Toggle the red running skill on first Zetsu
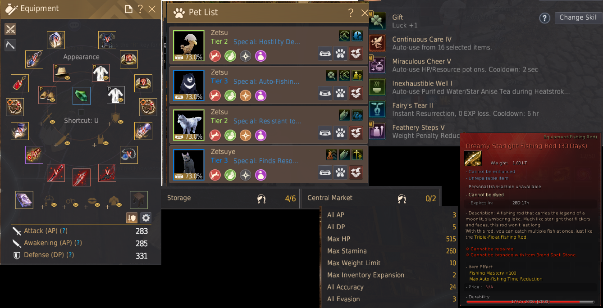603x308 pixels. click(x=215, y=56)
